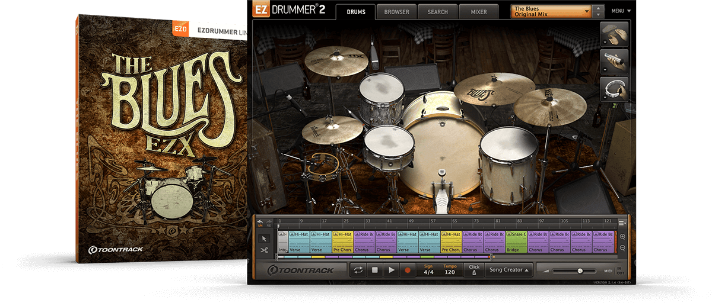This screenshot has width=712, height=306.
Task: Select the green Snare Bridge block
Action: [516, 242]
